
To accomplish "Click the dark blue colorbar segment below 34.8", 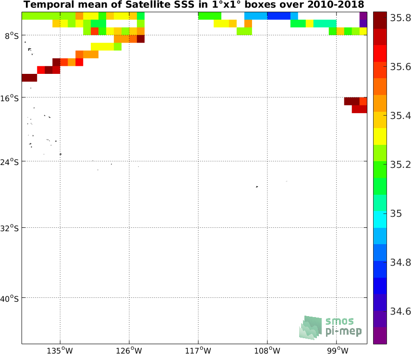I will point(380,286).
